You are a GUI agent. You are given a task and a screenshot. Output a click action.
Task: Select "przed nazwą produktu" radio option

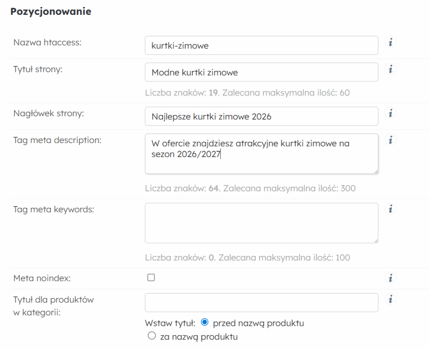204,323
